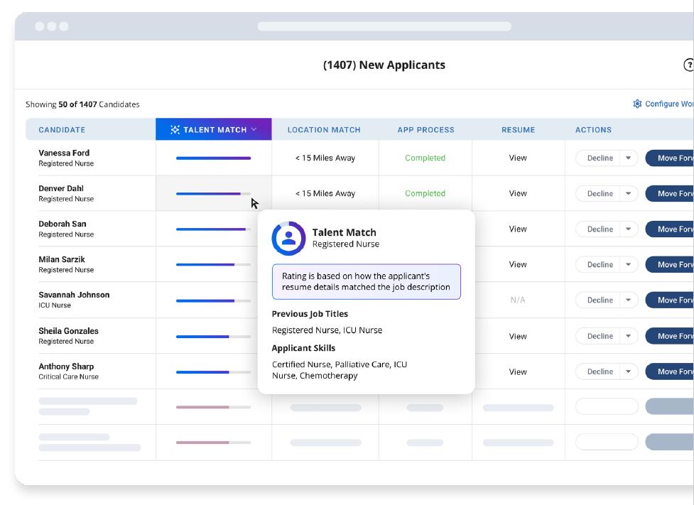Click the Talent Match sparkle icon
The width and height of the screenshot is (694, 505).
[x=175, y=130]
